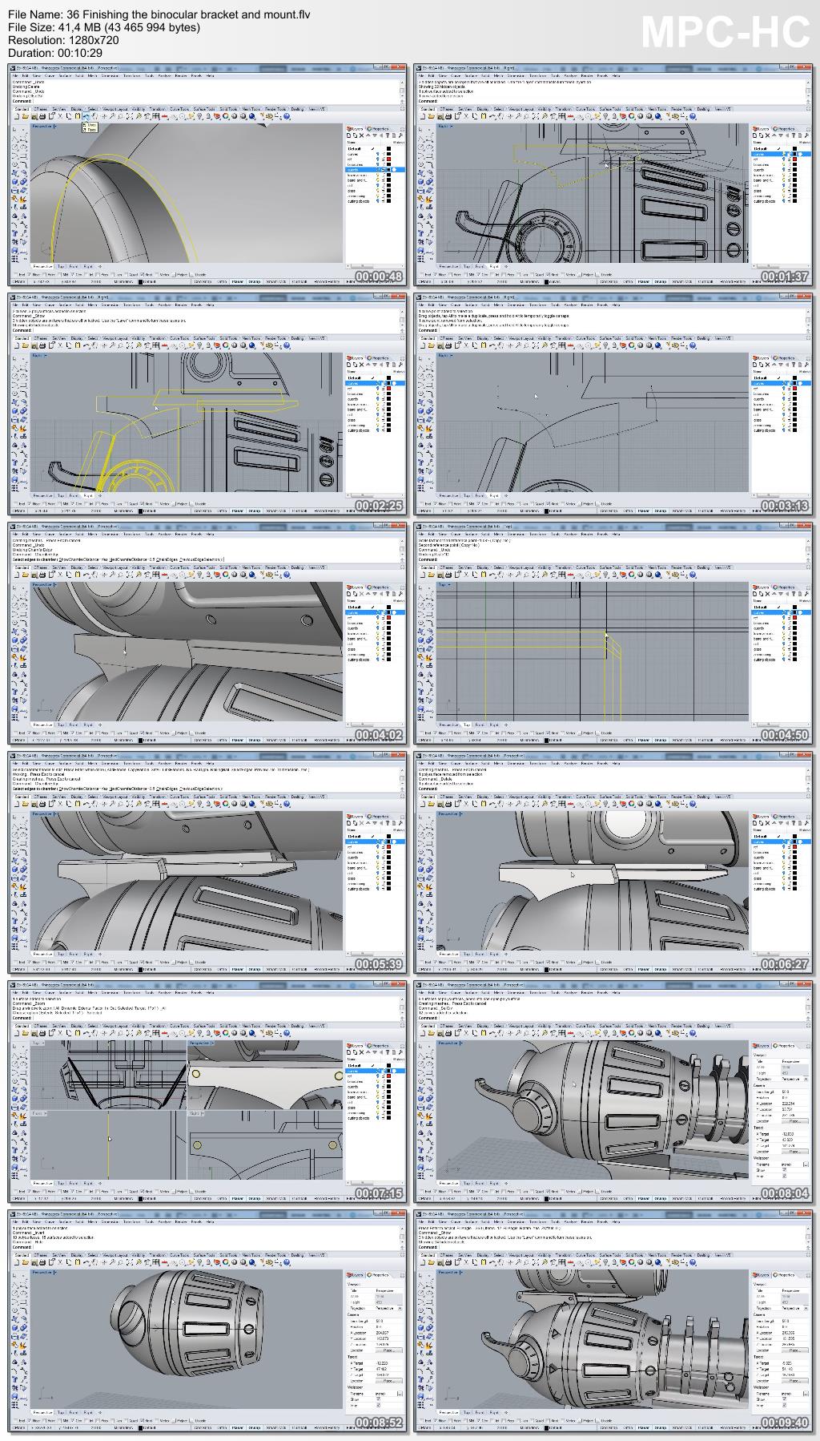Toggle ref layer lightbulb visibility in 00:00:48 frame
The image size is (820, 1441).
click(379, 159)
